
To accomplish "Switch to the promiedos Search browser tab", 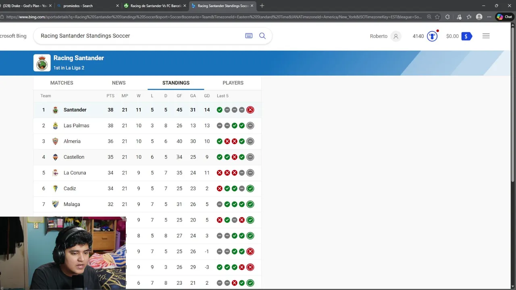I will 87,6.
